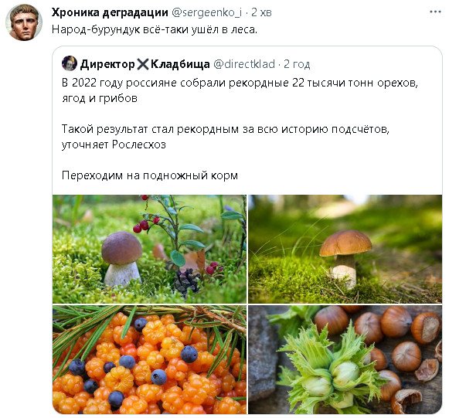449x418 pixels.
Task: Open photo of cloudberries and blueberries
Action: 149,359
